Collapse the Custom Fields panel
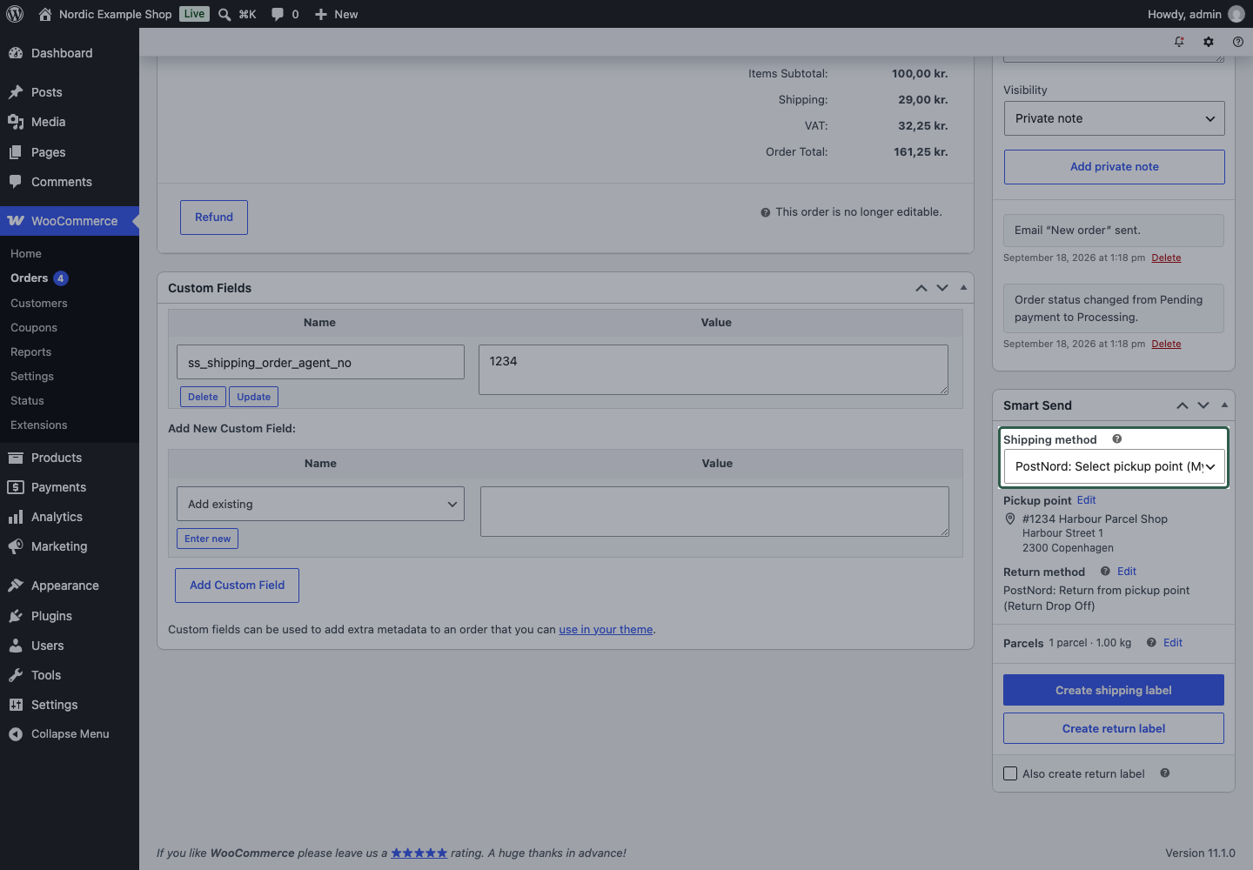The height and width of the screenshot is (870, 1253). (963, 288)
